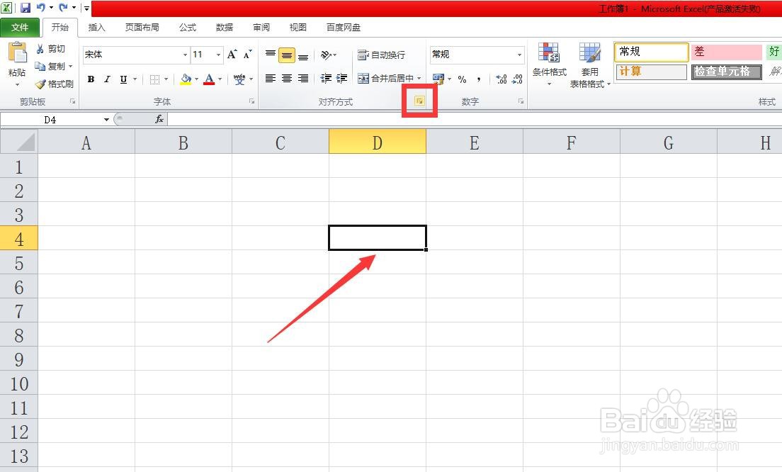Decrease decimal places

tap(517, 79)
